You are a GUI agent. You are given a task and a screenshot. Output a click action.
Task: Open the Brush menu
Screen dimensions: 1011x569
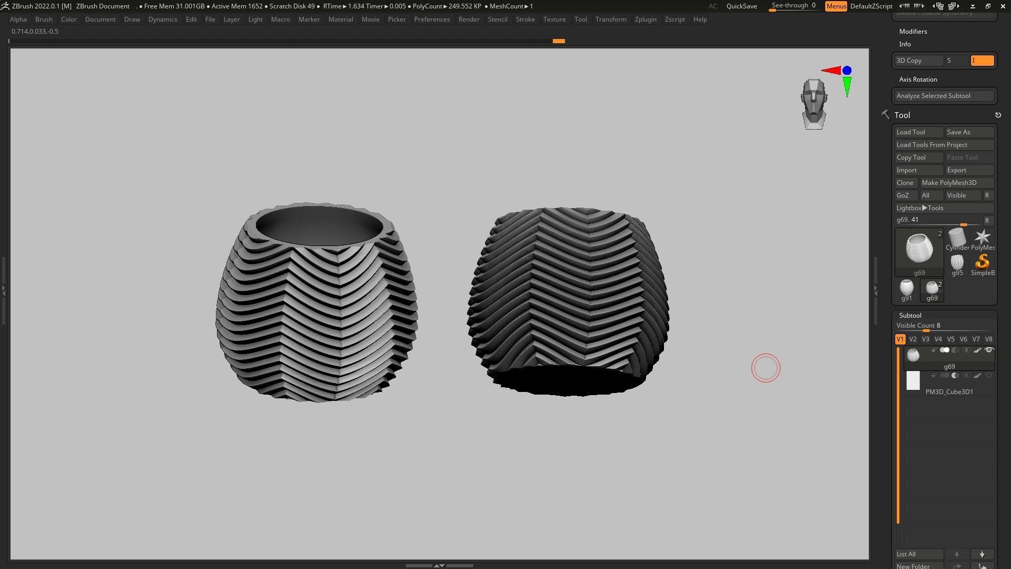[44, 19]
